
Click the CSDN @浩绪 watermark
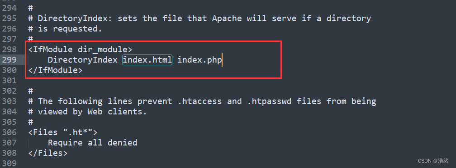433,161
